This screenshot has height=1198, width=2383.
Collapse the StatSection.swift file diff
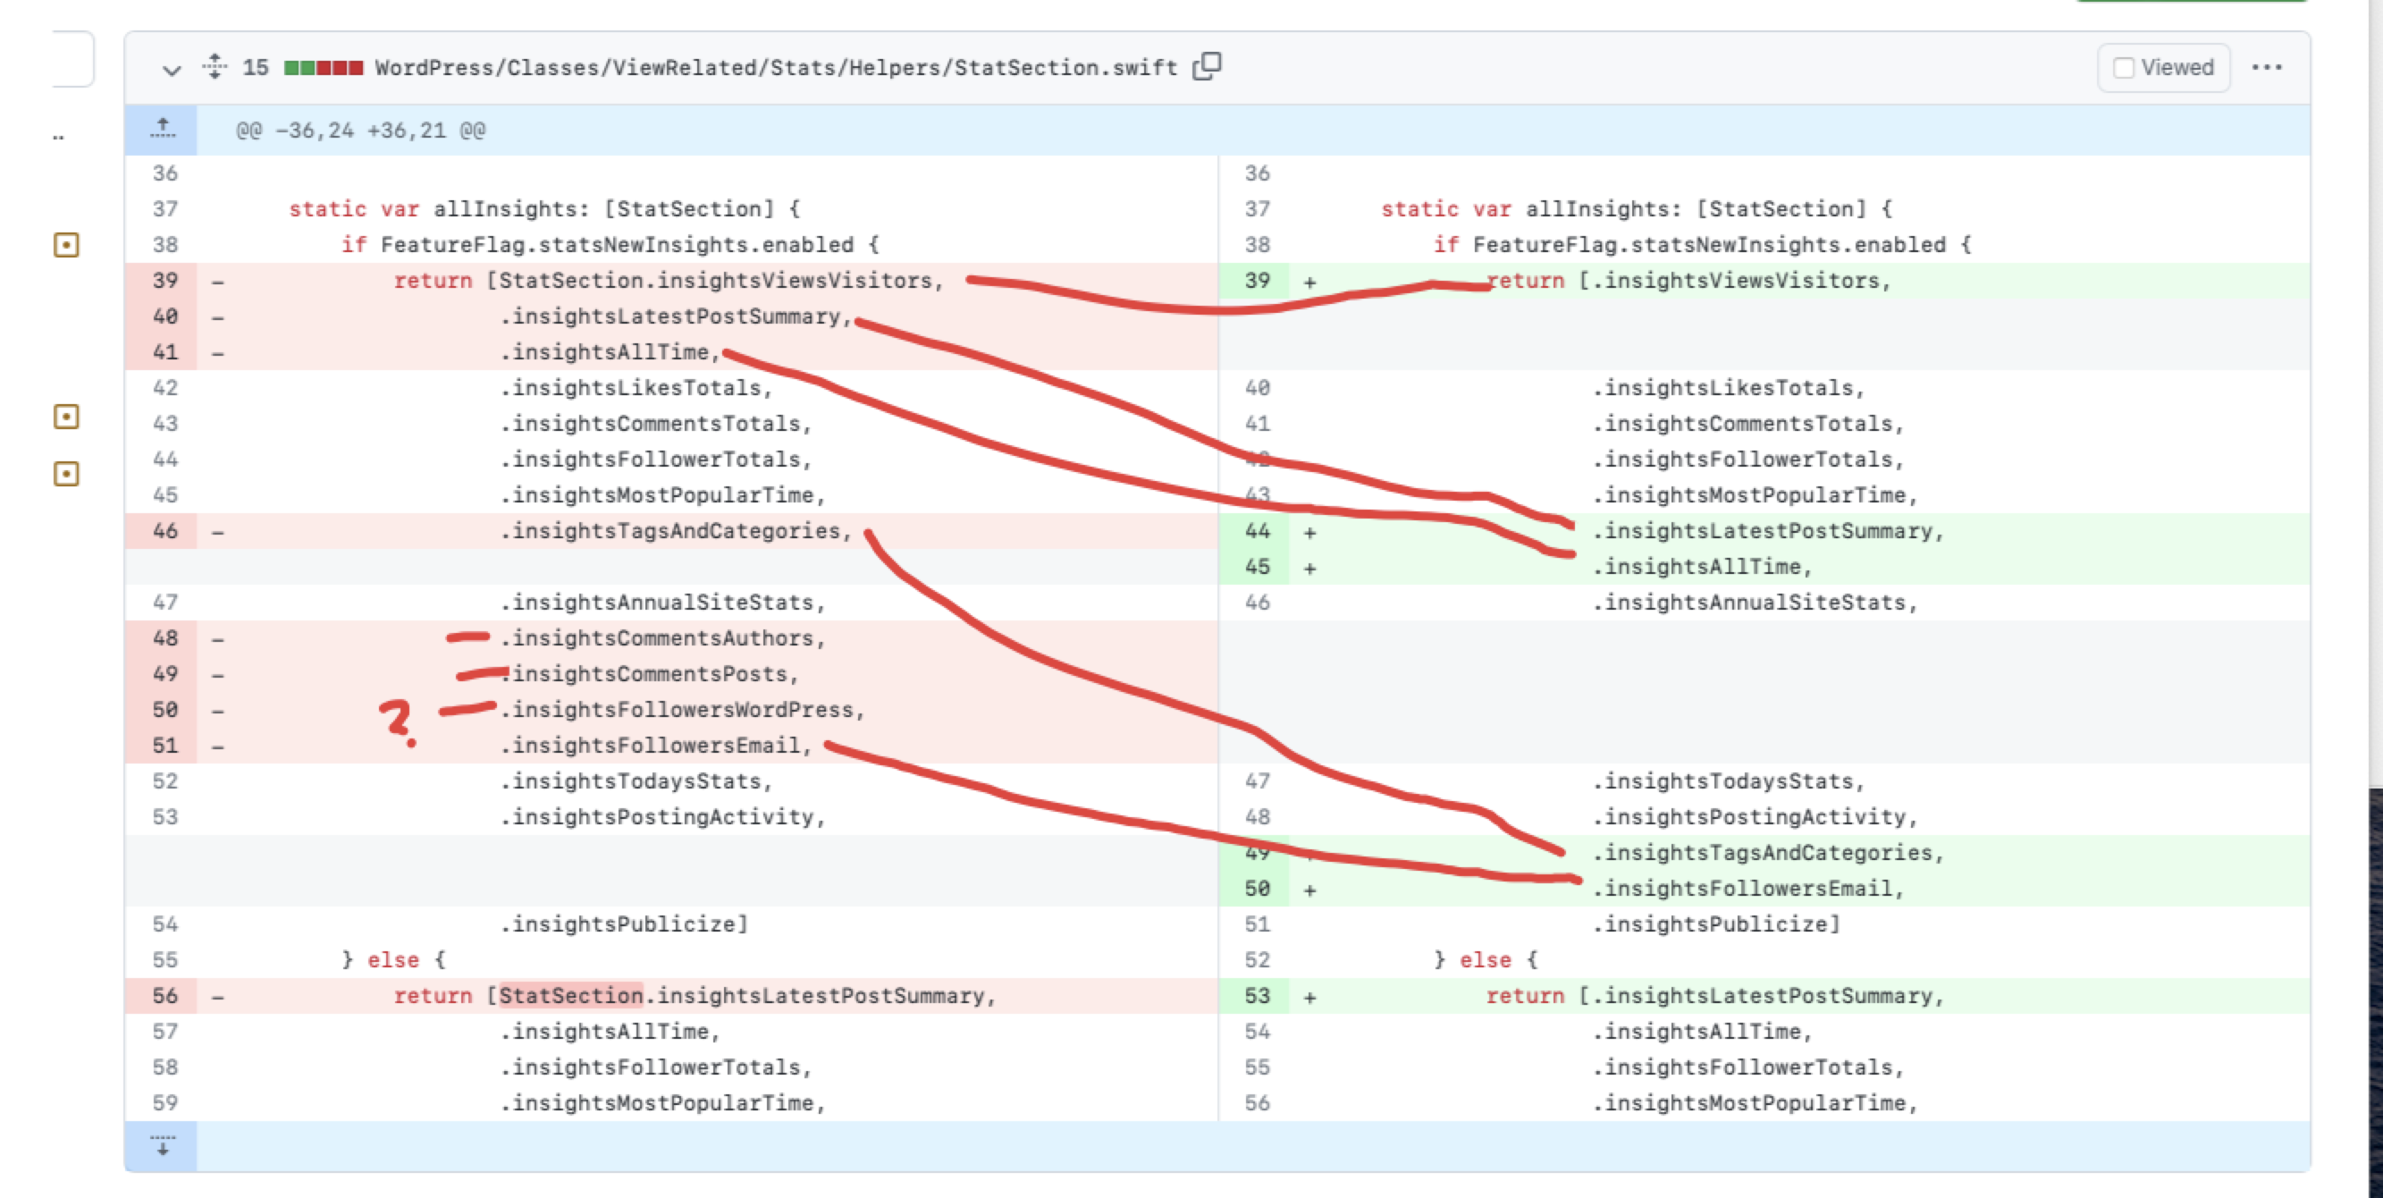[x=171, y=70]
